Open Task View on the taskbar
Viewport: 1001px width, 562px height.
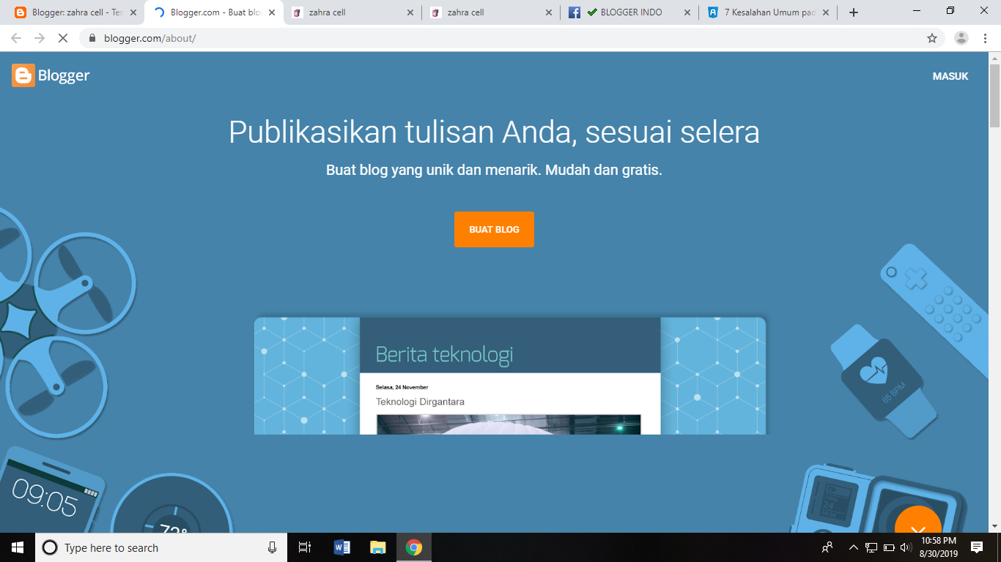point(305,547)
